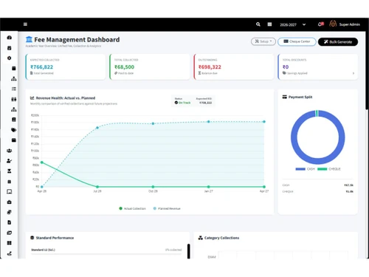
Task: Open the gear settings icon in sidebar
Action: point(10,58)
